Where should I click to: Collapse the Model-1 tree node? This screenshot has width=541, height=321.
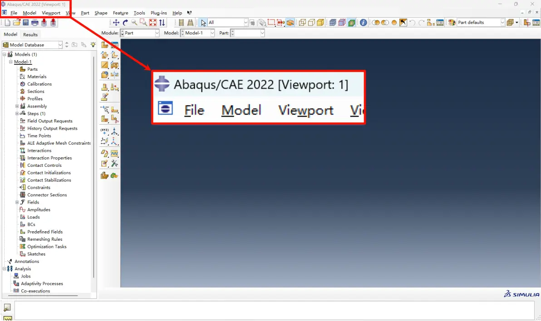(11, 62)
